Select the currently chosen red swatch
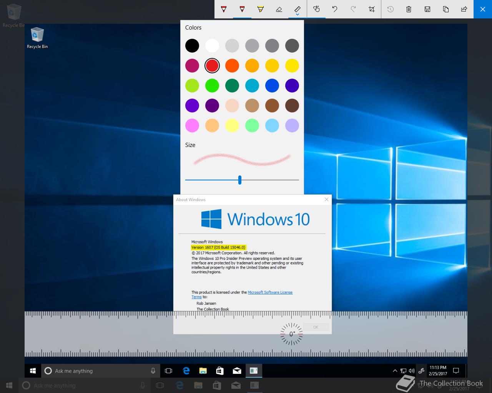This screenshot has height=393, width=492. (212, 66)
